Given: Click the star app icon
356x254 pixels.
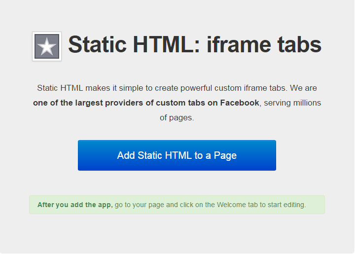Looking at the screenshot, I should [x=47, y=46].
